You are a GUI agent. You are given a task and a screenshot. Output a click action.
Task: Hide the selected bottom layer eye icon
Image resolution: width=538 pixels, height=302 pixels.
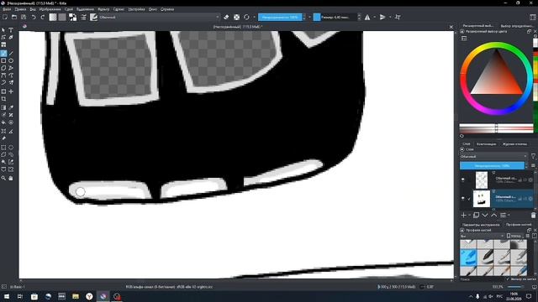463,198
